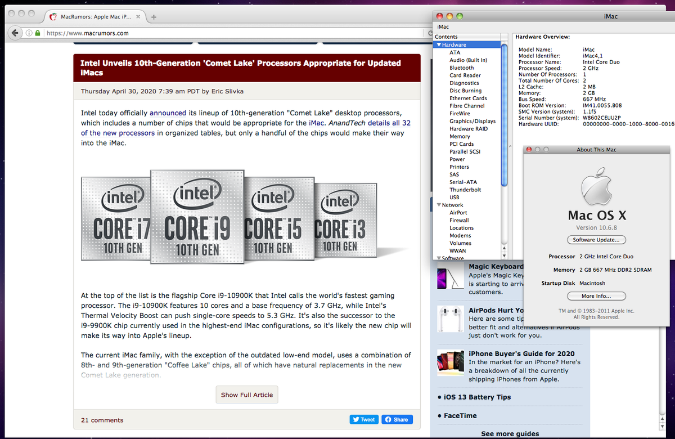Click the Software Update button

[596, 240]
